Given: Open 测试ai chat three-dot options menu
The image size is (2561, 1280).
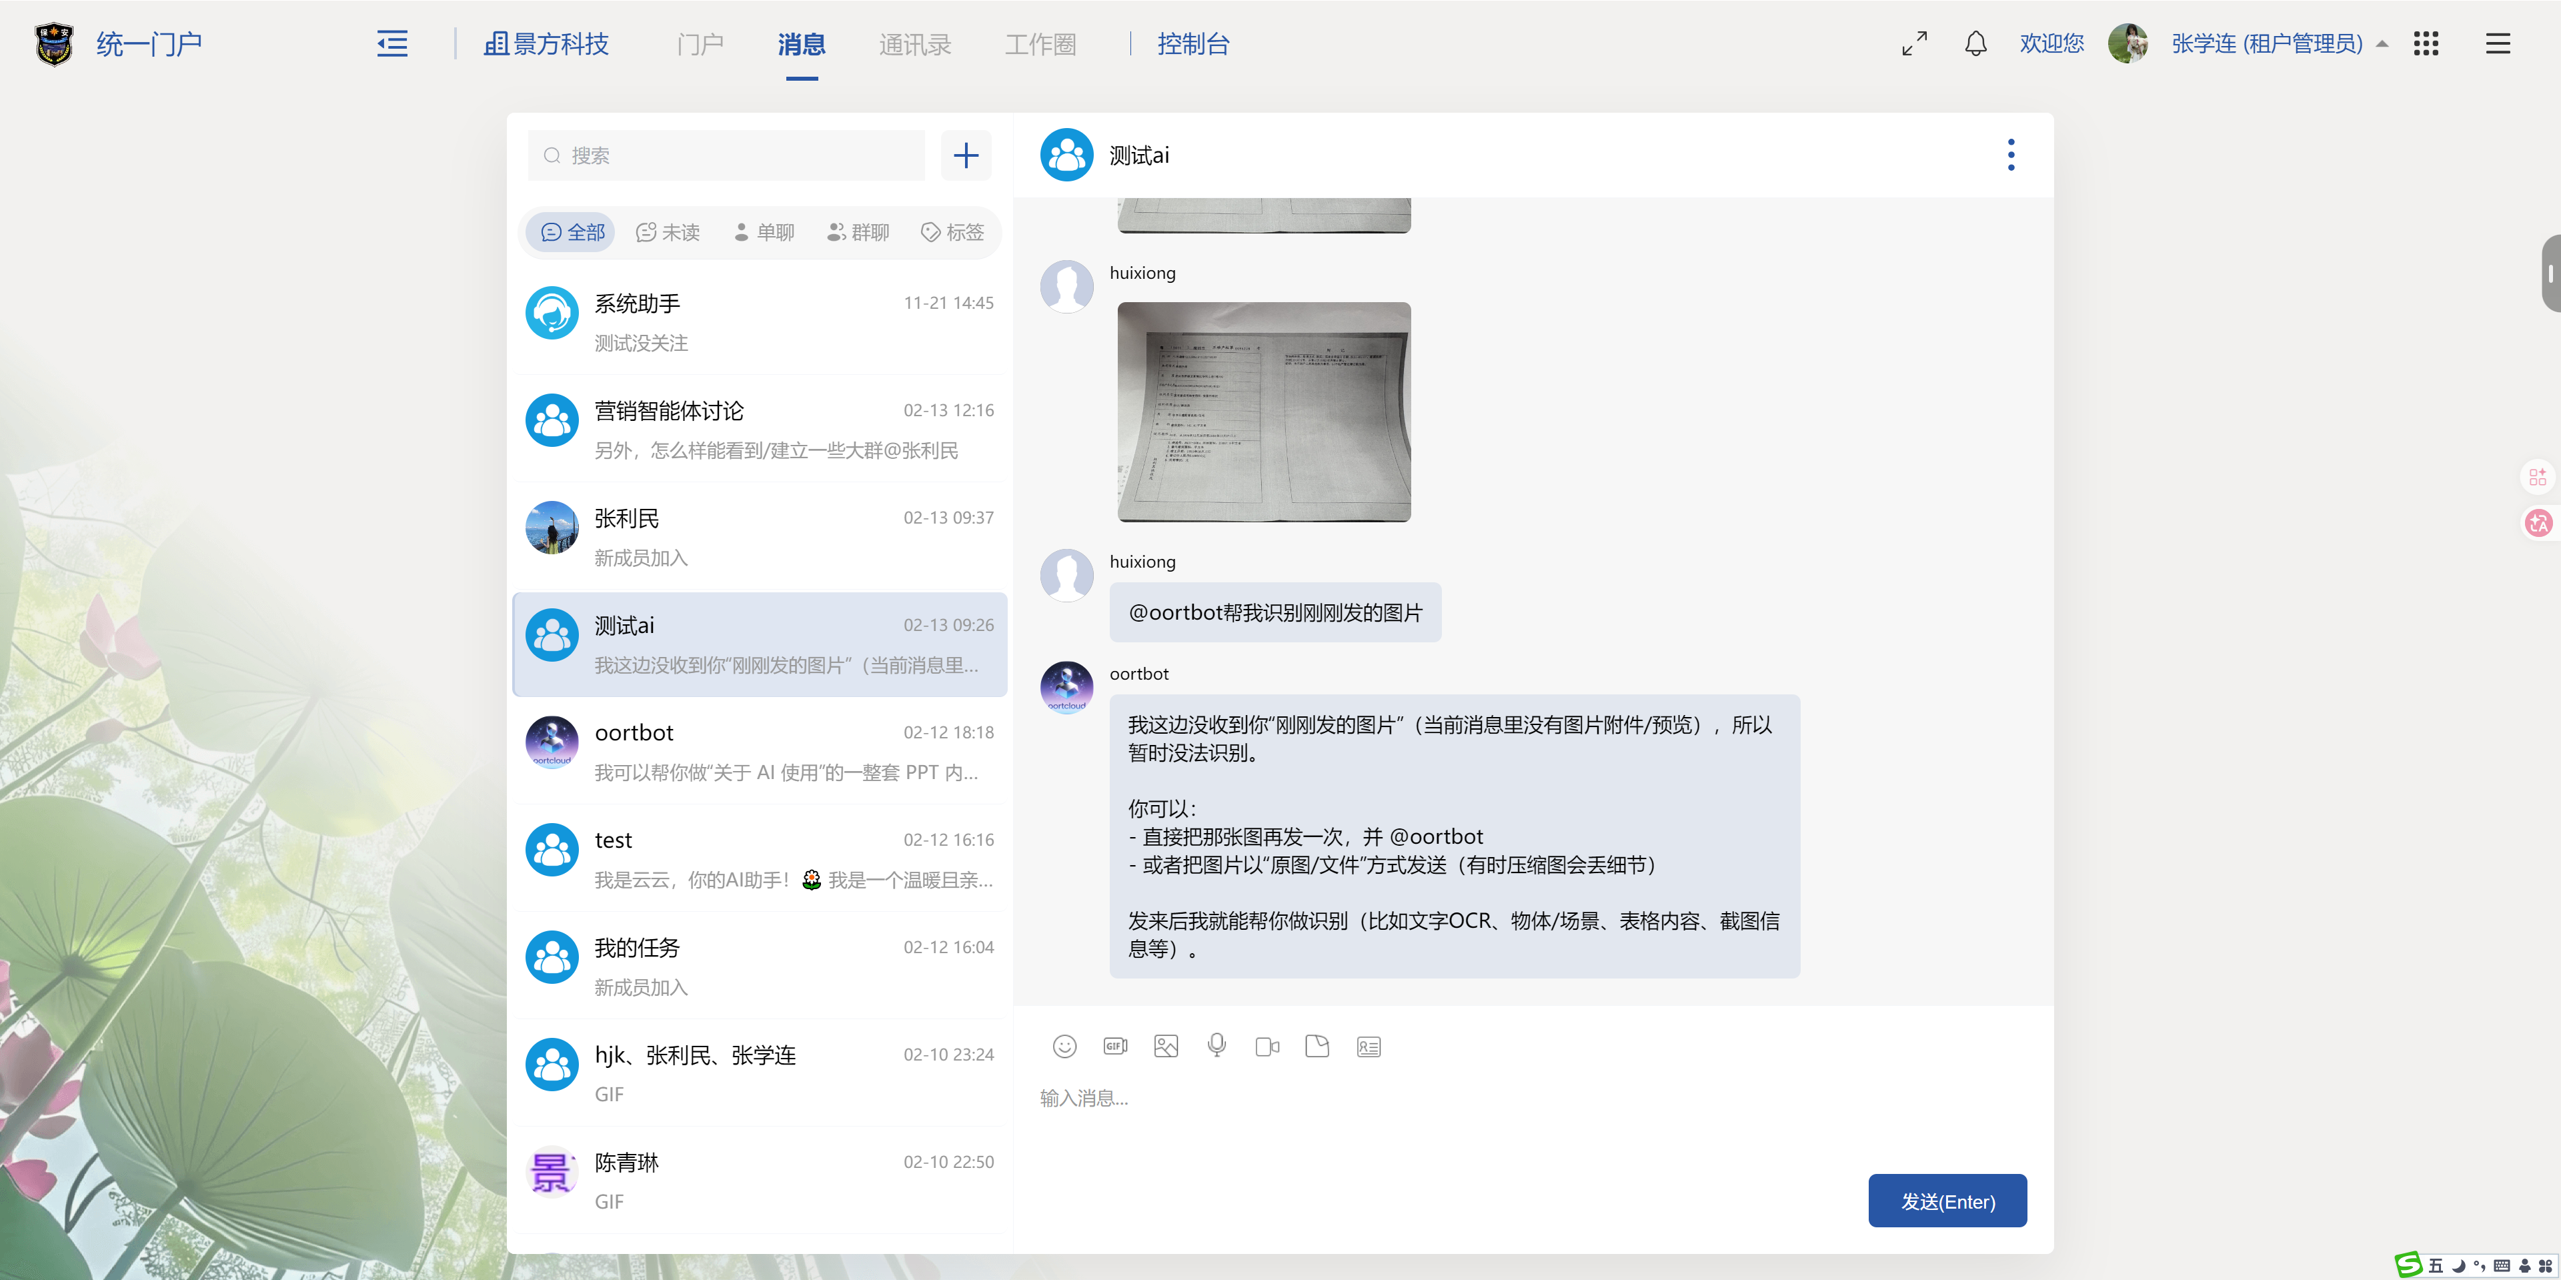Looking at the screenshot, I should [2010, 155].
